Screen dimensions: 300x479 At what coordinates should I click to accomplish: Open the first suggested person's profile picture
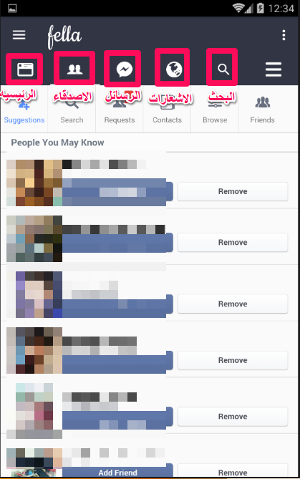click(x=34, y=183)
